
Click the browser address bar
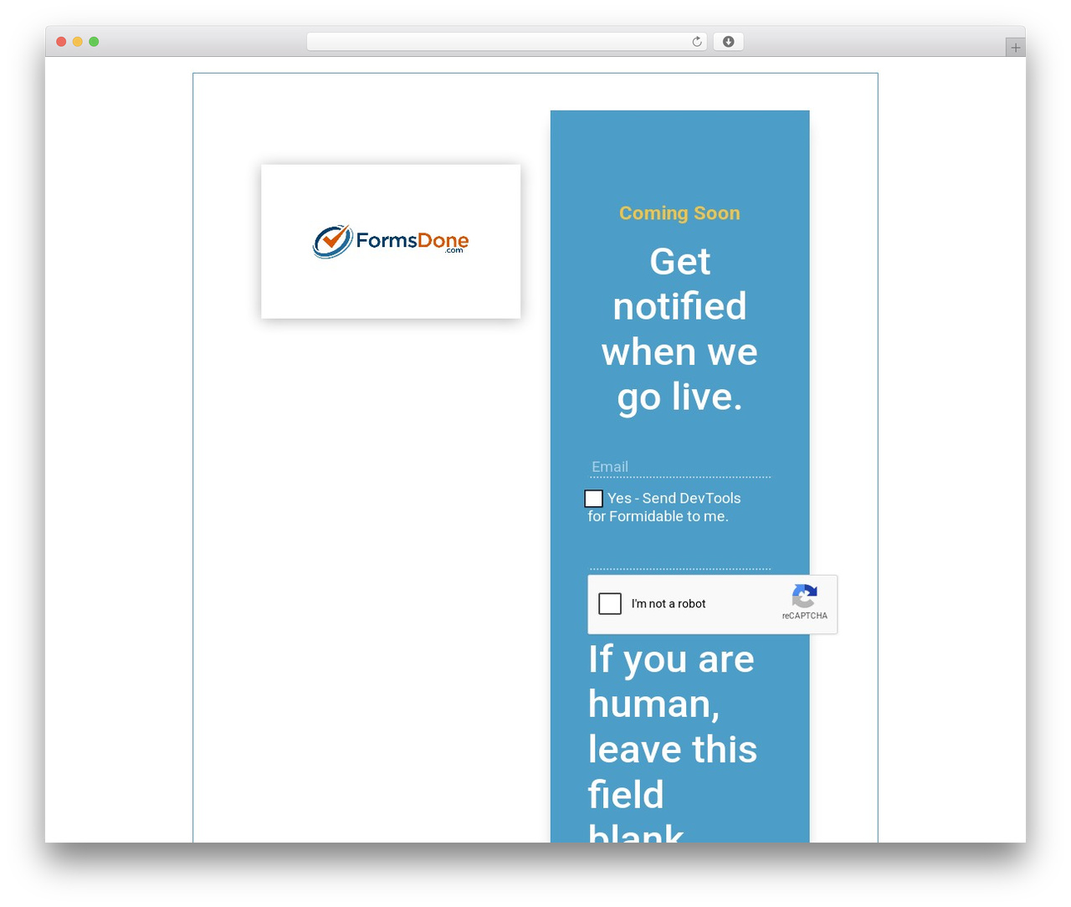[506, 42]
